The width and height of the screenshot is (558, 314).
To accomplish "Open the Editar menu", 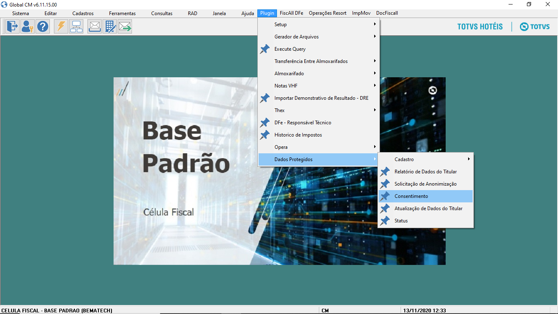I will click(51, 13).
